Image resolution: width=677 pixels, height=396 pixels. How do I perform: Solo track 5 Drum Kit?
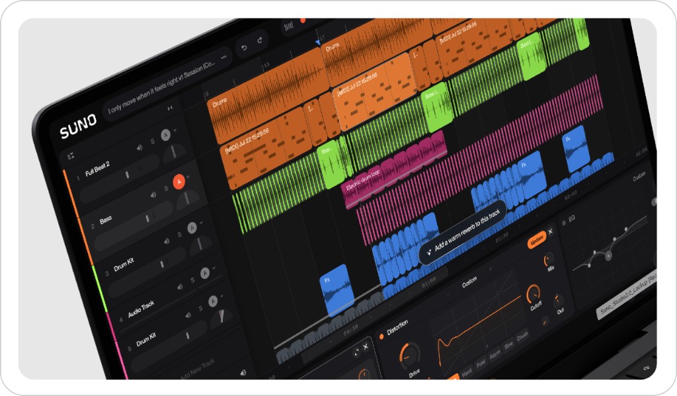point(201,308)
